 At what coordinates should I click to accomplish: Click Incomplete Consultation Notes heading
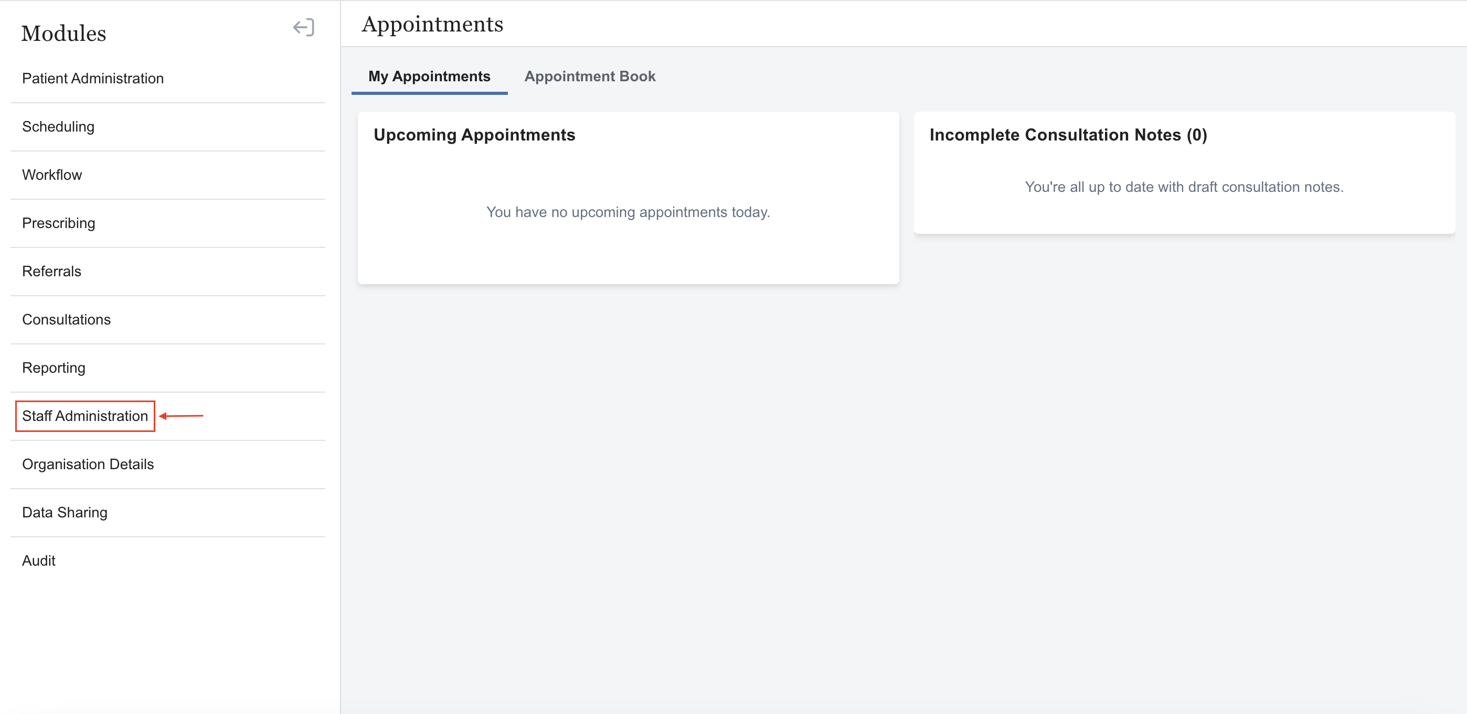pos(1068,135)
